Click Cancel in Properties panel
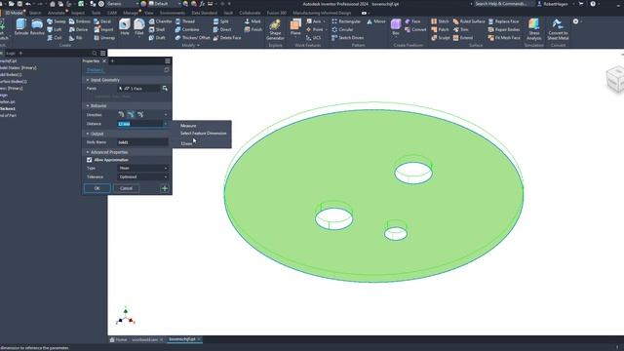This screenshot has width=624, height=351. [x=126, y=188]
